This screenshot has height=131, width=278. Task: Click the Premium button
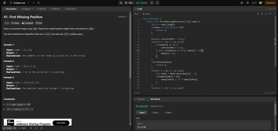tap(270, 3)
